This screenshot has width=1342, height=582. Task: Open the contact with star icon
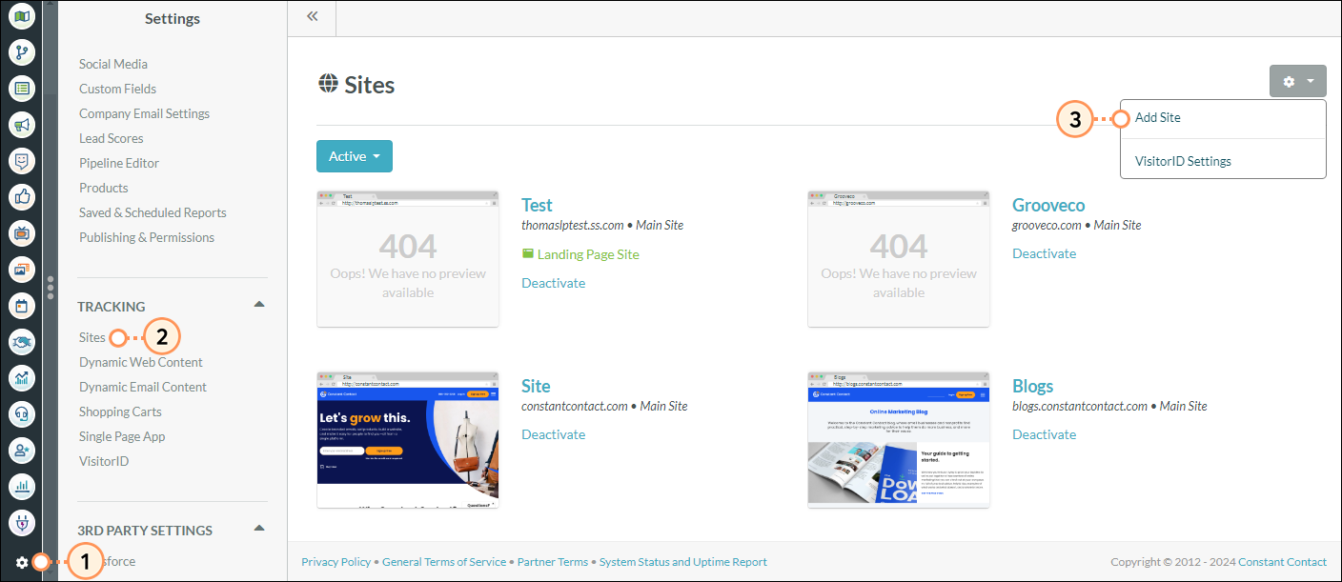(x=22, y=451)
